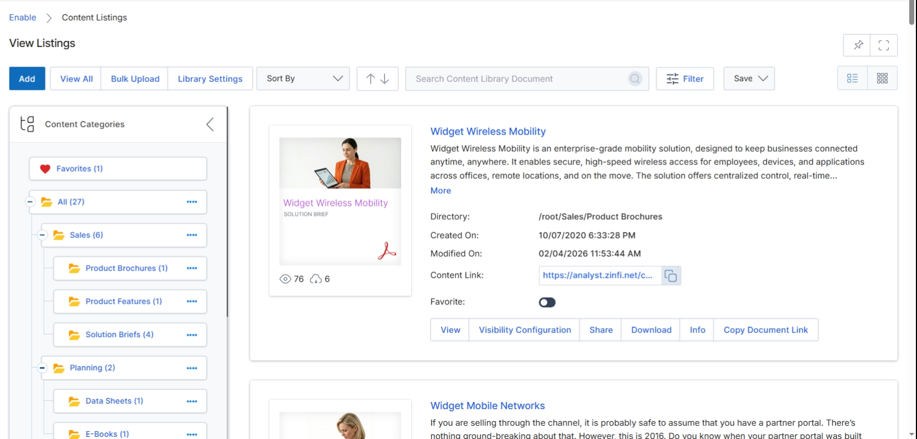Collapse the Planning (2) tree node
Screen dimensions: 917x439
(42, 368)
